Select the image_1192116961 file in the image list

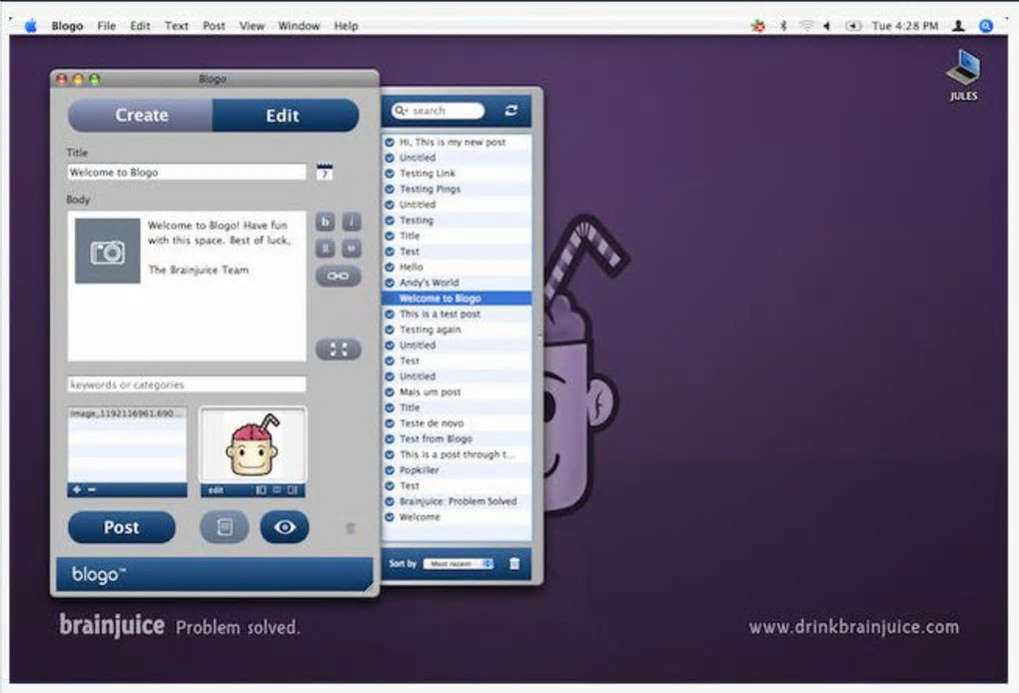pos(127,413)
